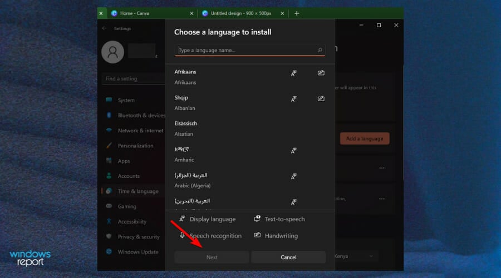Image resolution: width=501 pixels, height=278 pixels.
Task: Click the search magnifier in language box
Action: click(320, 50)
